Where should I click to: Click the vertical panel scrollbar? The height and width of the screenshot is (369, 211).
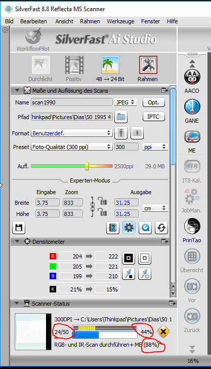tap(173, 127)
